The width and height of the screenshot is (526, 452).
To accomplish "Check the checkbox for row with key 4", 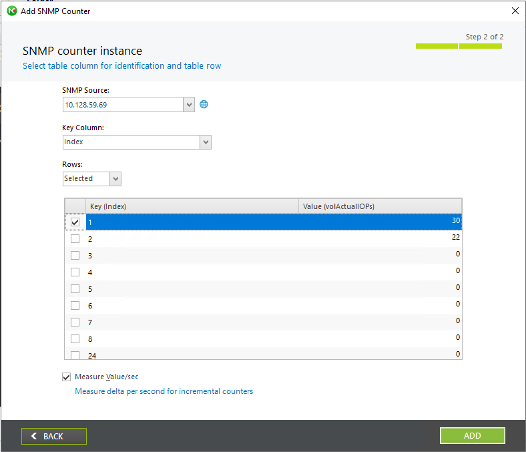I will pos(75,272).
